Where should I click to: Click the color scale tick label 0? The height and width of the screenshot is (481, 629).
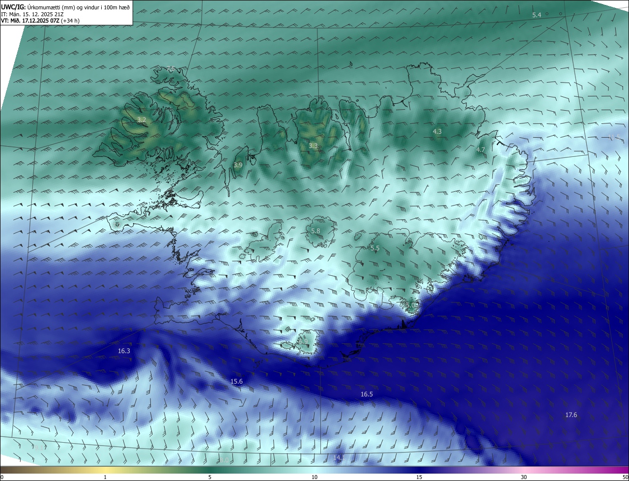pos(2,477)
